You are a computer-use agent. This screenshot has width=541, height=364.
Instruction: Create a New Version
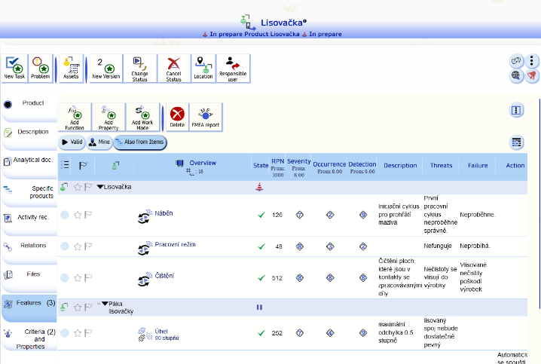click(x=106, y=69)
